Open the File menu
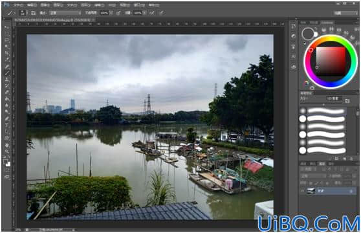Screen dimensions: 361x233 18,5
